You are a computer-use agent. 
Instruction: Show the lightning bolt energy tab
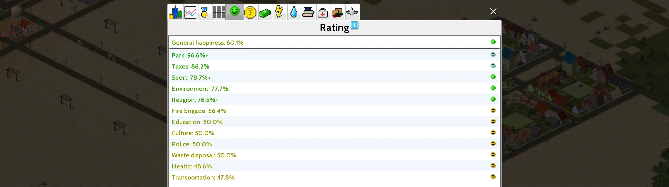[x=279, y=12]
